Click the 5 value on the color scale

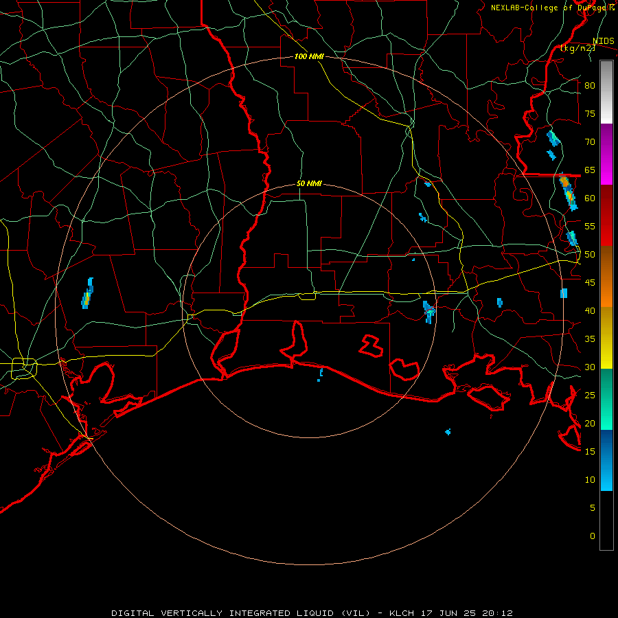tap(593, 508)
